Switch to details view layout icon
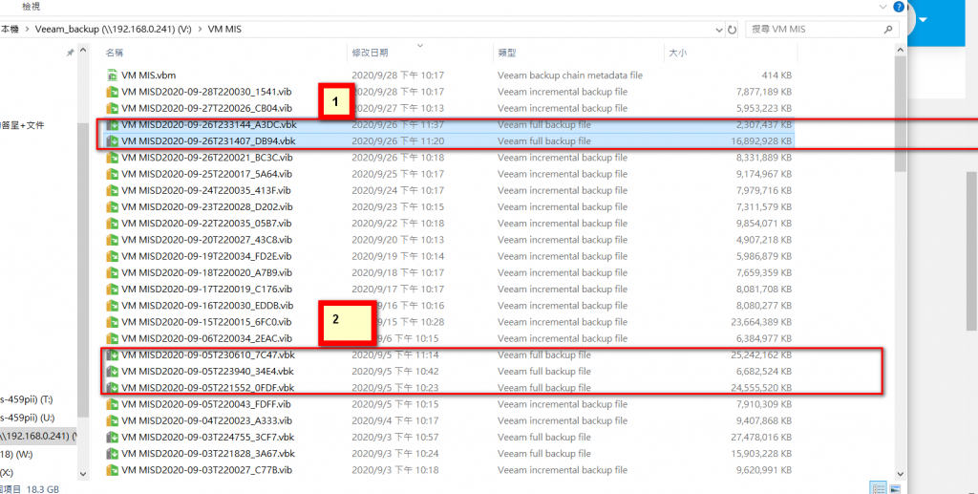Image resolution: width=978 pixels, height=494 pixels. [879, 488]
